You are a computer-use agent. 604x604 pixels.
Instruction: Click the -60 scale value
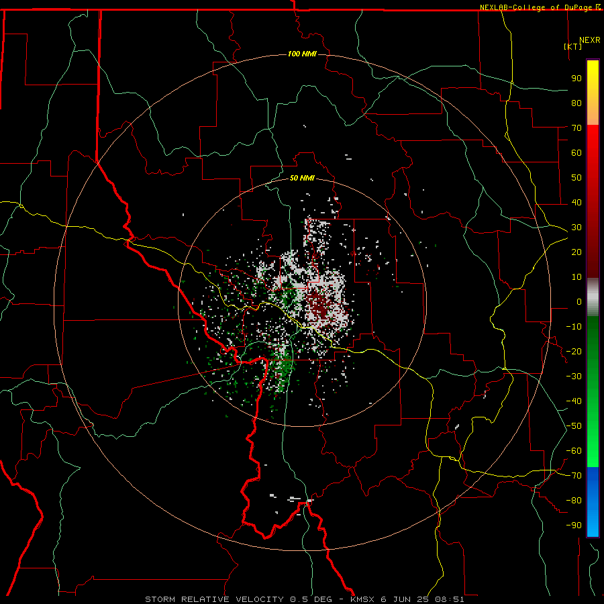click(574, 451)
